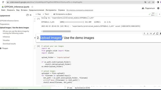Close the table of contents panel
Viewport: 161px width, 90px height.
pyautogui.click(x=30, y=15)
